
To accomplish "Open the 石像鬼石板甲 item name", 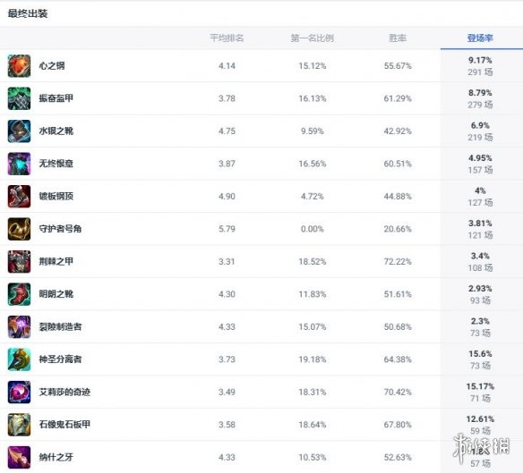I will click(64, 425).
